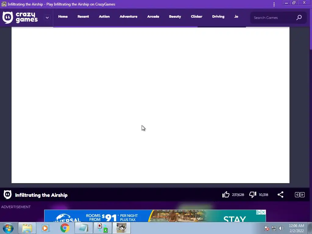Open Action Center flag icon
Viewport: 312px width, 234px height.
pos(267,228)
